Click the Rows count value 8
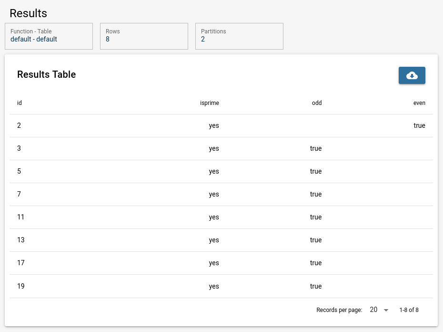The width and height of the screenshot is (443, 332). point(108,39)
